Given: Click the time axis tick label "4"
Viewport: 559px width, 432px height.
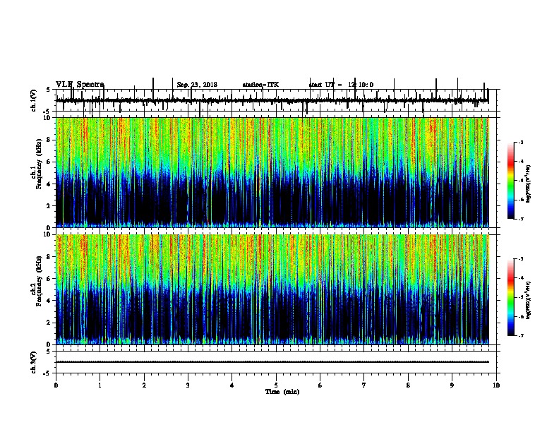Looking at the screenshot, I should 232,385.
